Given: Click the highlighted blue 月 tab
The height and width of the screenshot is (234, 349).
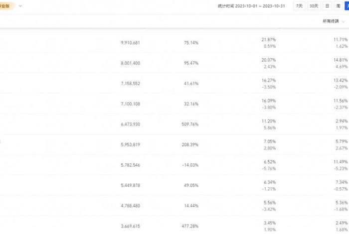Looking at the screenshot, I should [x=347, y=6].
